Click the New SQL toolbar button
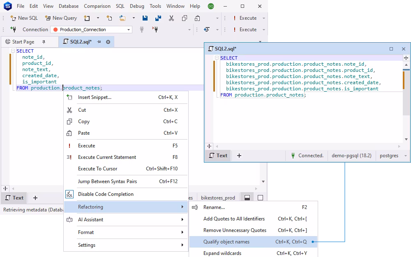The image size is (411, 257). [x=24, y=18]
